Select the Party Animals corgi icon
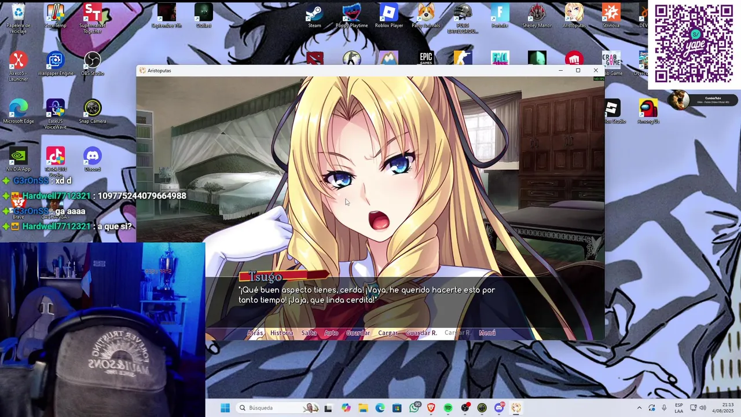Viewport: 741px width, 417px height. [425, 16]
